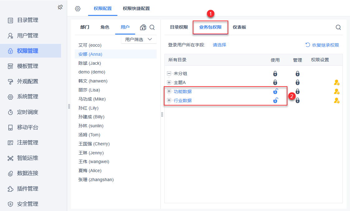Click the 恢复继承权限 button
Screen dimensions: 350x211
click(322, 45)
